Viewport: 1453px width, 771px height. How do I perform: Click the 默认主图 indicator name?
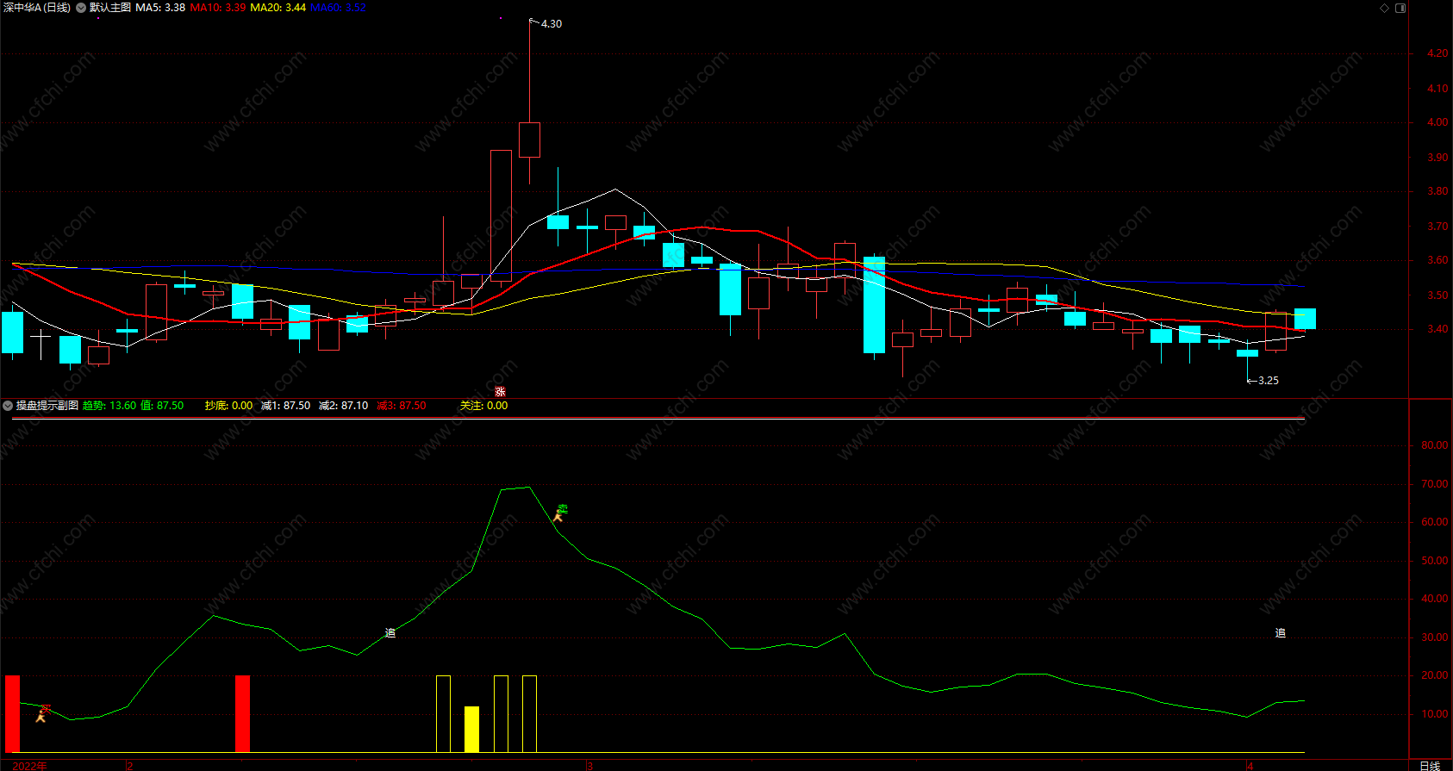pyautogui.click(x=110, y=8)
